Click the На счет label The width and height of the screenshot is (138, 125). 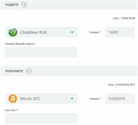point(12,110)
